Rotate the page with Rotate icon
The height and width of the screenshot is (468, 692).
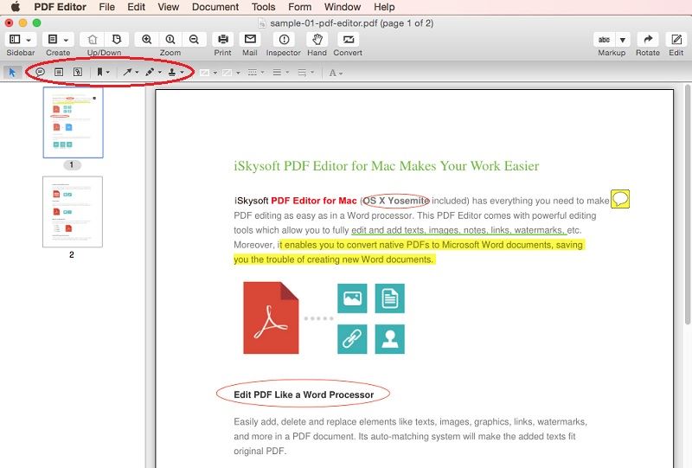(648, 39)
